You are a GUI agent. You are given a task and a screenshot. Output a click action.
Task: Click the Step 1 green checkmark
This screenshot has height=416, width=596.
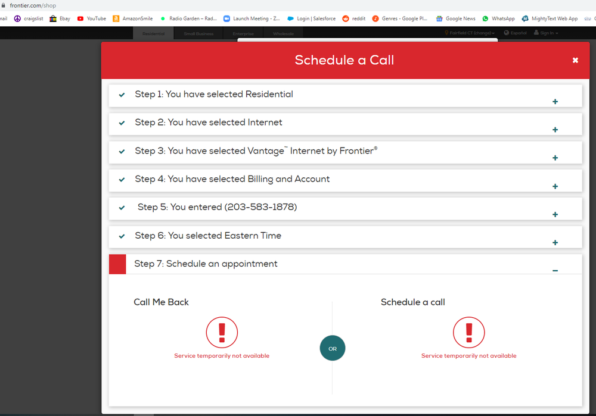122,95
